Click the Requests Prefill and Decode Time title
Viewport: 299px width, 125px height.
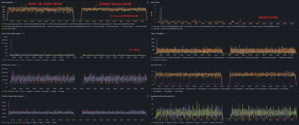point(162,96)
